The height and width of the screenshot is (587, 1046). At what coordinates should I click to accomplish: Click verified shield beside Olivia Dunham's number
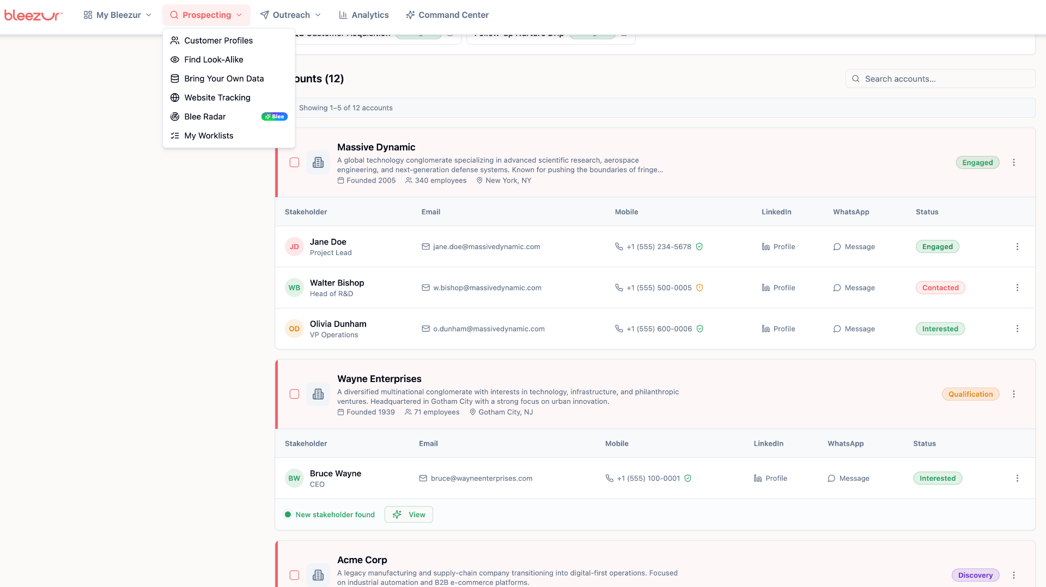(700, 329)
